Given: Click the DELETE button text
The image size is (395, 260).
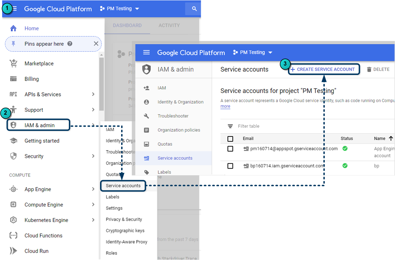Looking at the screenshot, I should click(381, 69).
